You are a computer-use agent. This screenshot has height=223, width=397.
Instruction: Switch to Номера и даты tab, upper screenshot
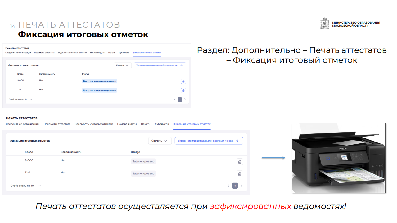pos(98,53)
